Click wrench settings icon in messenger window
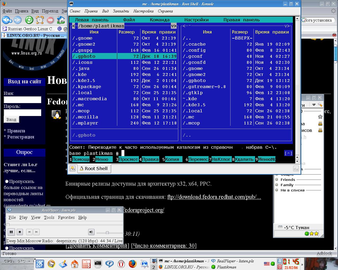The width and height of the screenshot is (338, 270). point(320,105)
